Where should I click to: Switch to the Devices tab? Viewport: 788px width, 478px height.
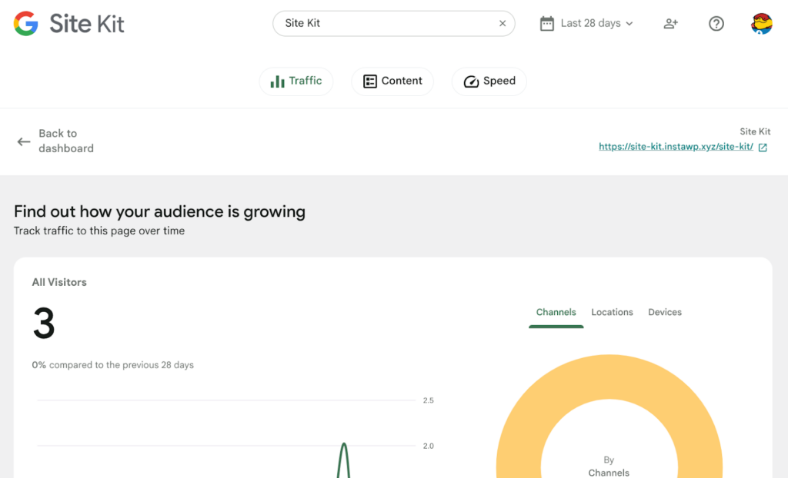[665, 313]
